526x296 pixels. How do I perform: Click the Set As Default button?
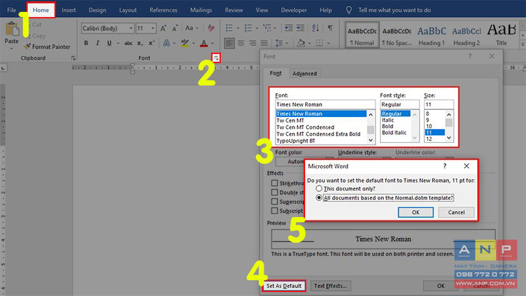[x=284, y=286]
